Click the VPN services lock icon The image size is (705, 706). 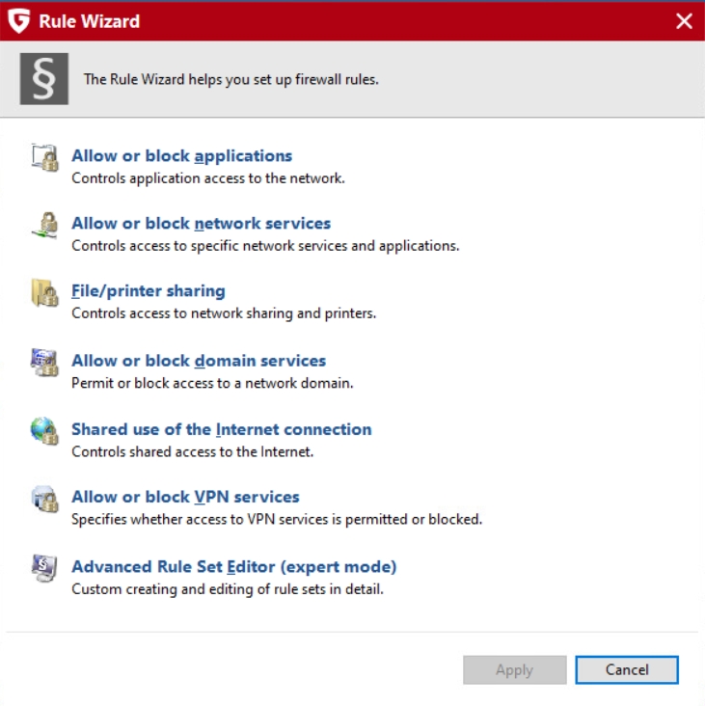(x=44, y=499)
